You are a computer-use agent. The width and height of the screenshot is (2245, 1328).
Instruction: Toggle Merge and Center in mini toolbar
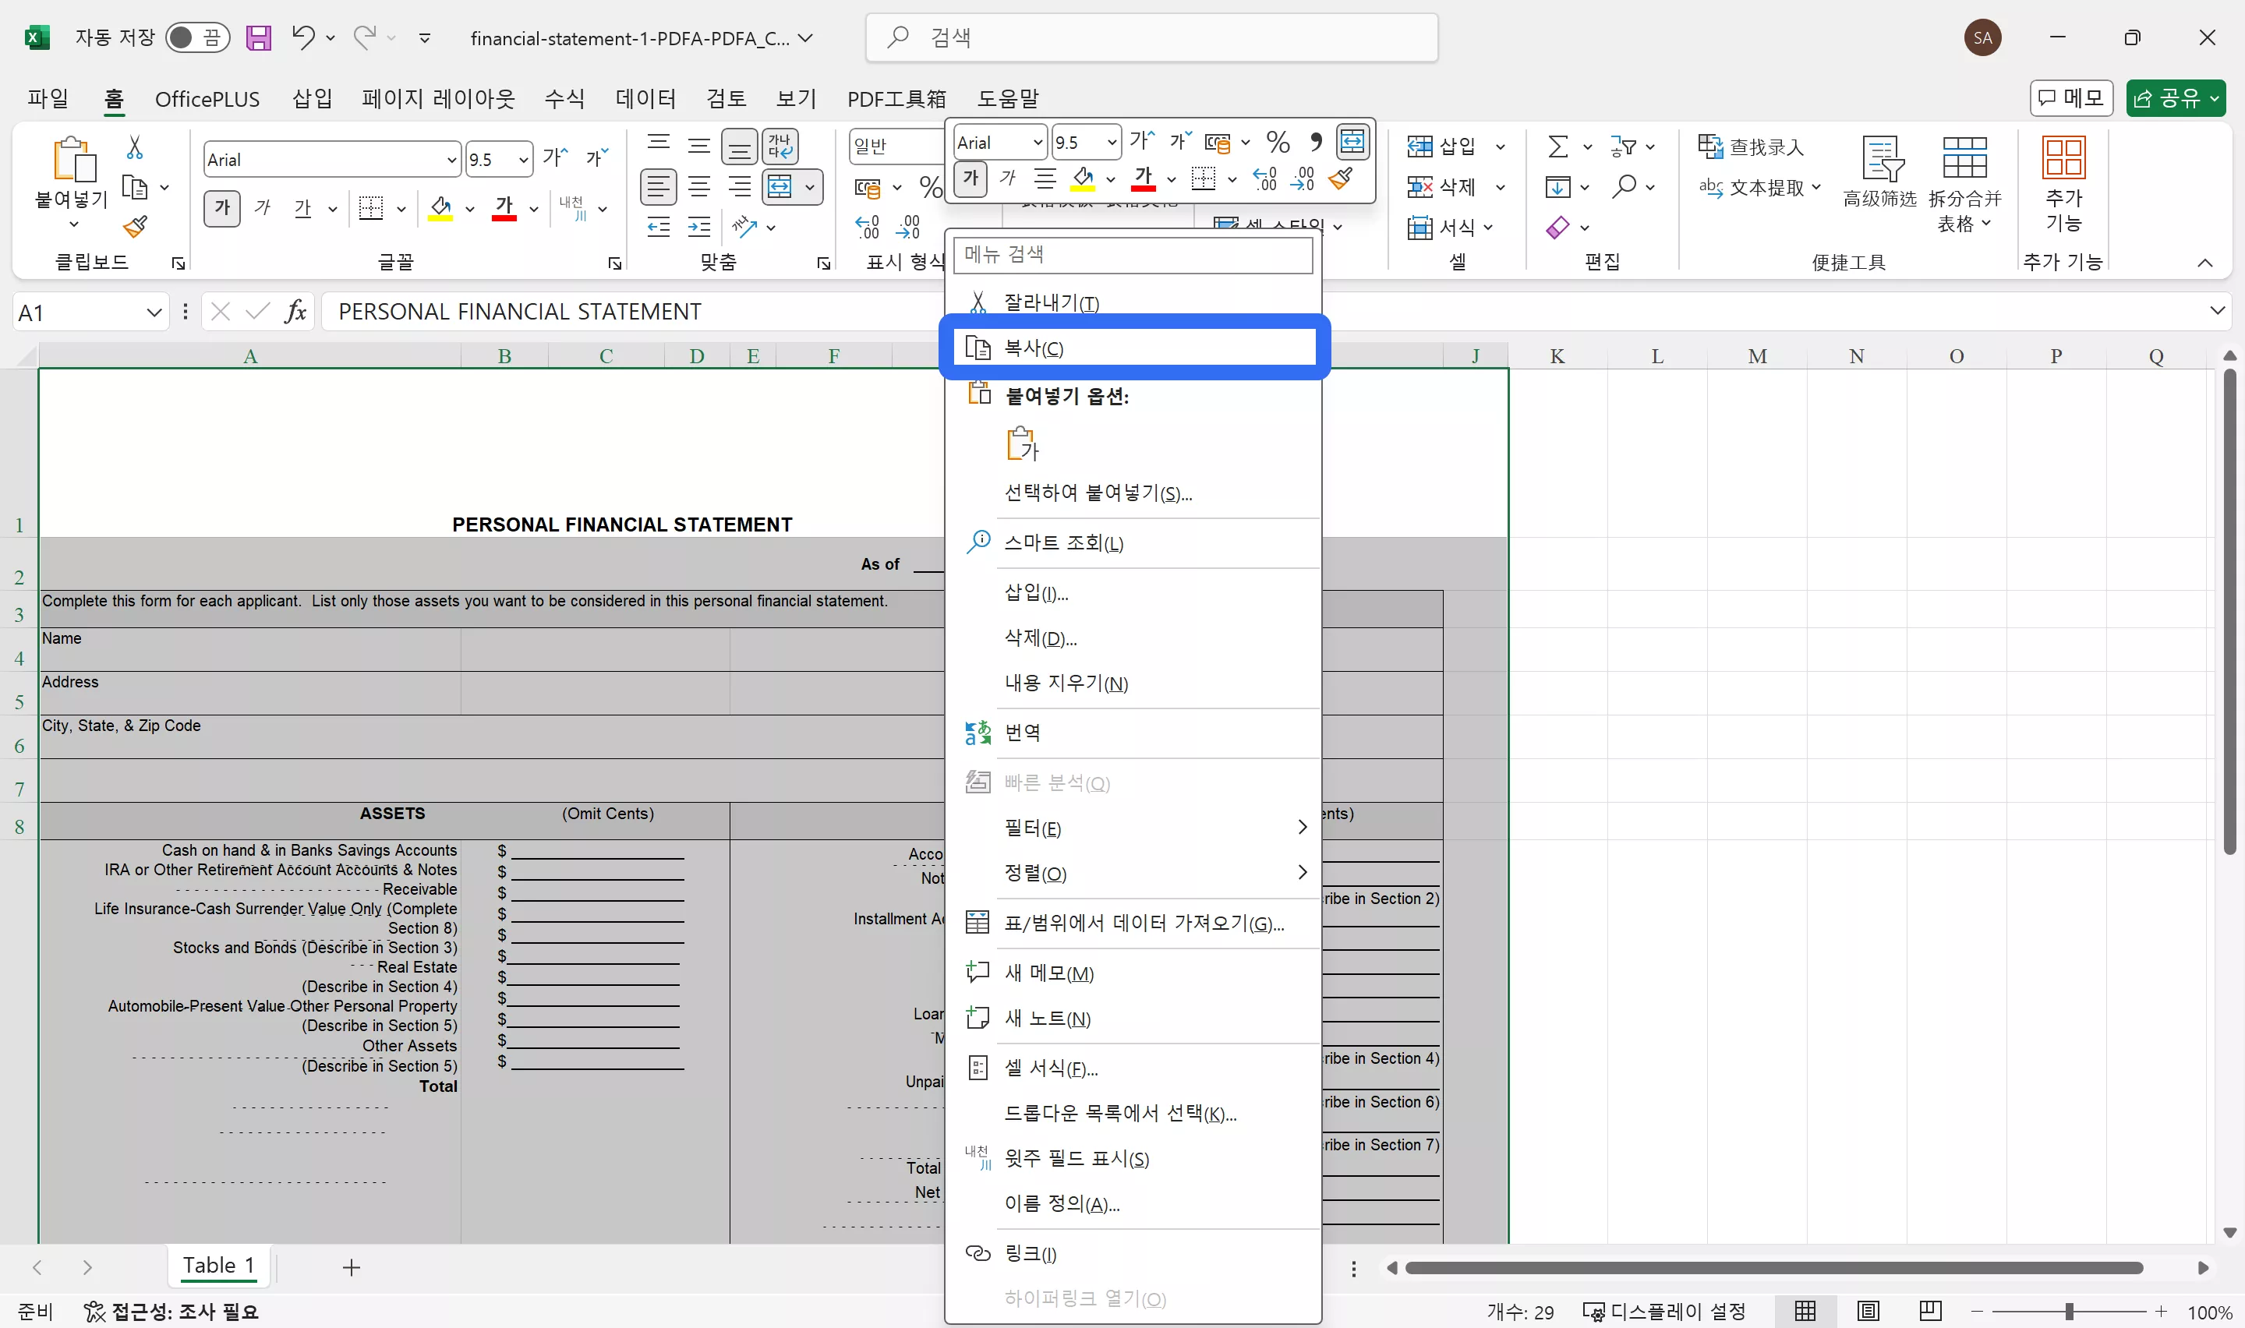click(1352, 141)
